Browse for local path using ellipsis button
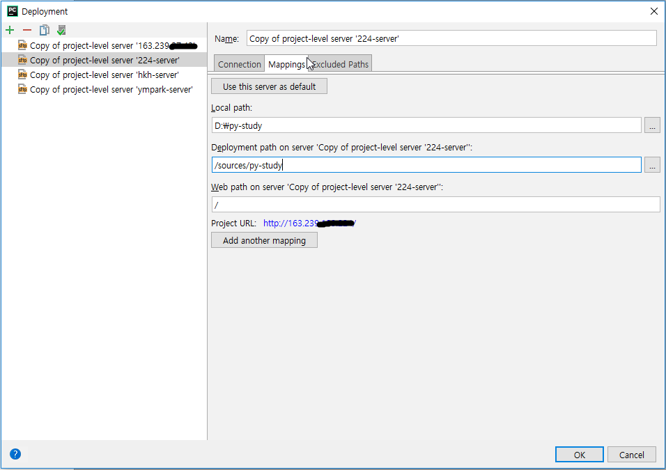The height and width of the screenshot is (470, 666). [652, 125]
